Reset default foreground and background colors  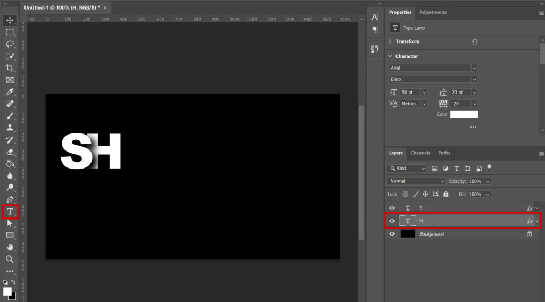[5, 282]
